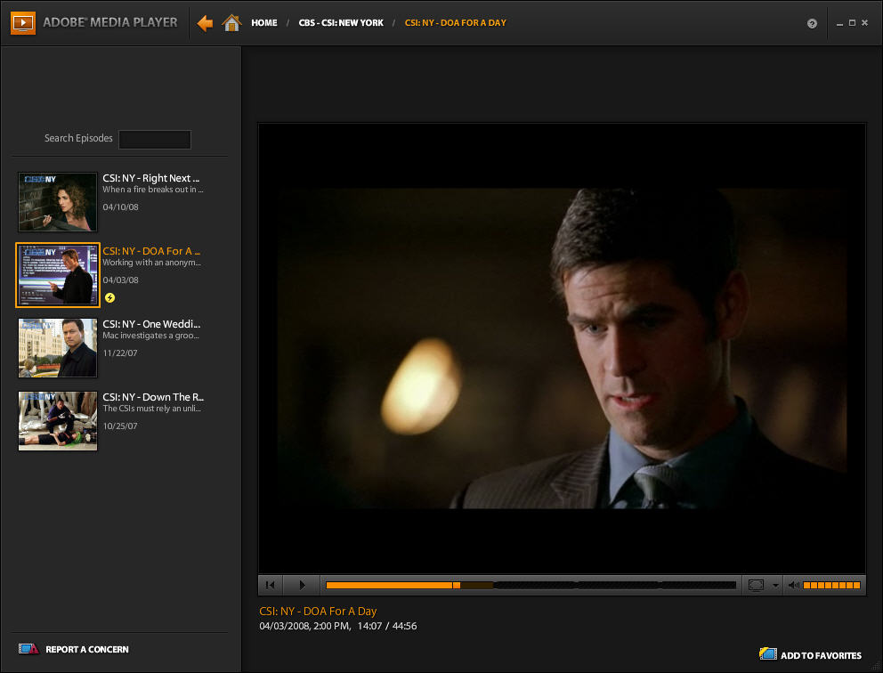Toggle the full screen display mode icon
This screenshot has width=883, height=673.
pos(756,585)
